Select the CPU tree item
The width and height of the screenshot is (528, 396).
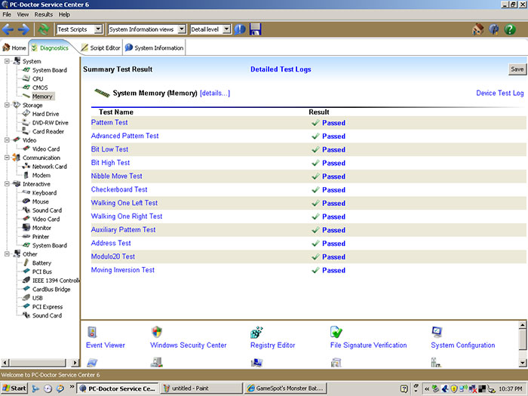(x=38, y=78)
